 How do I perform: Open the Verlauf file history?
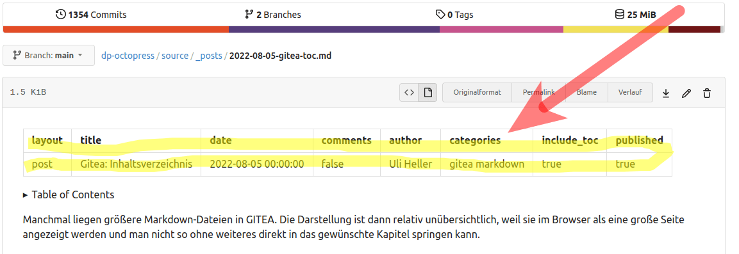(630, 93)
